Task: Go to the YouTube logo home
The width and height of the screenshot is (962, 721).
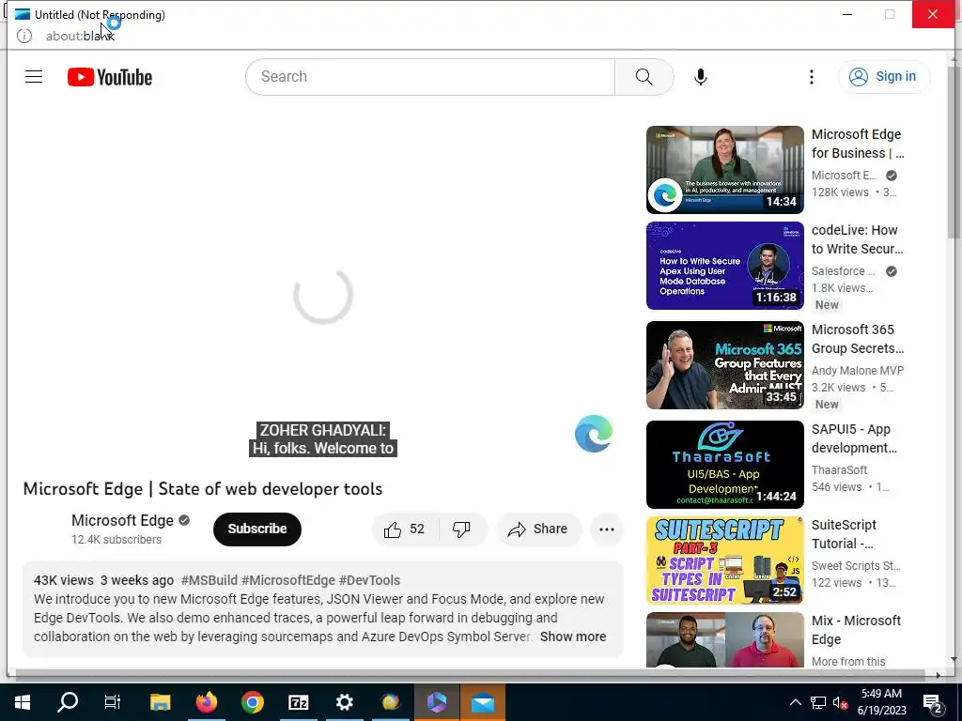Action: [110, 77]
